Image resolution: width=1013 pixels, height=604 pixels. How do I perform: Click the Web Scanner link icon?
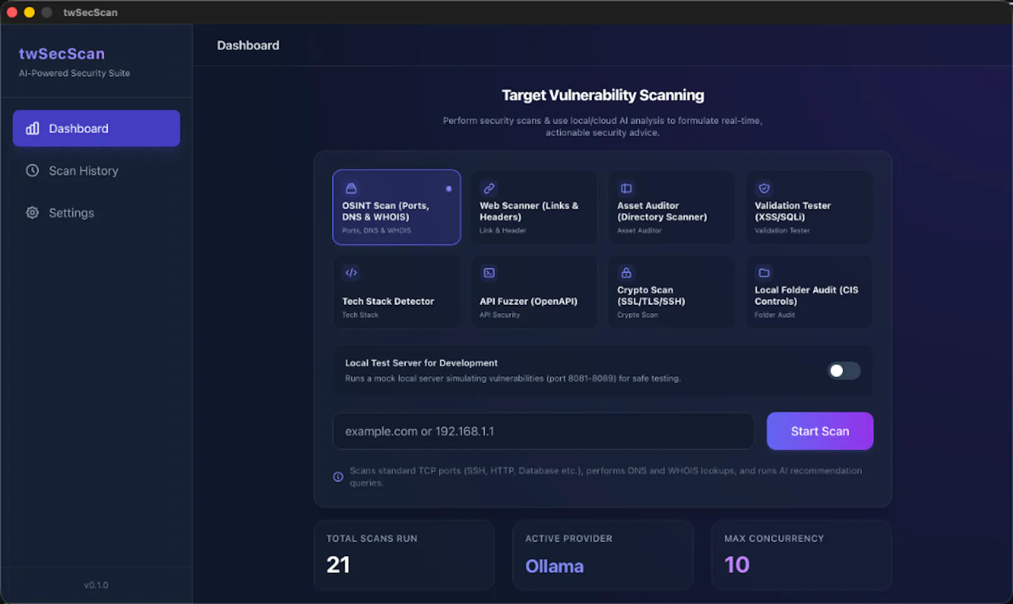coord(489,188)
